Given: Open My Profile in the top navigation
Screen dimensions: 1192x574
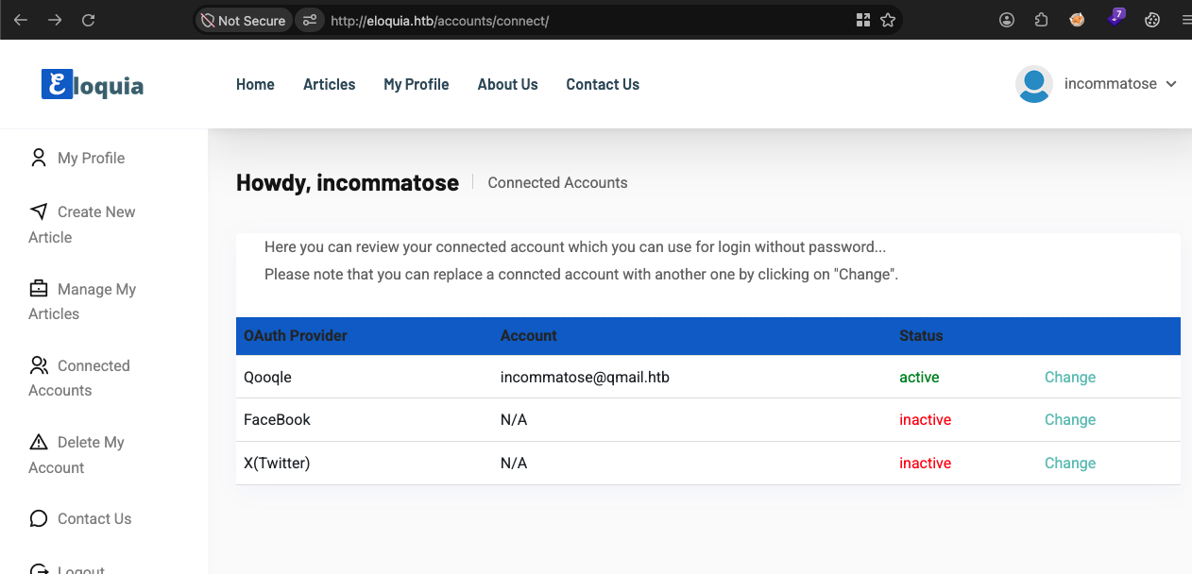Looking at the screenshot, I should [417, 84].
